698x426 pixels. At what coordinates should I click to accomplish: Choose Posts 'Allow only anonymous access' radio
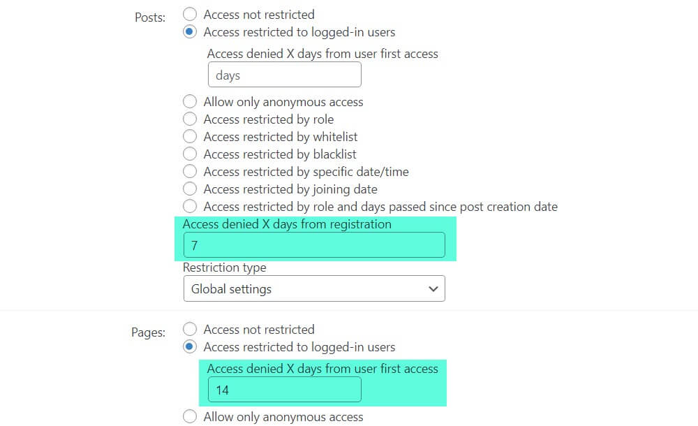tap(190, 102)
